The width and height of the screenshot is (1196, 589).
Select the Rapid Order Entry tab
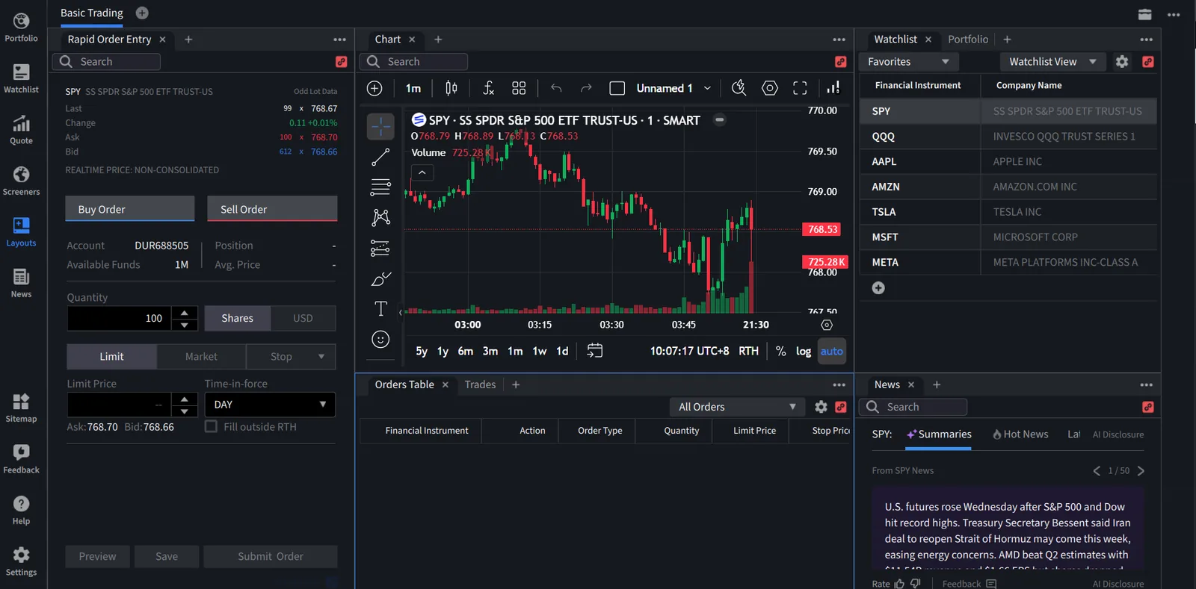coord(109,40)
